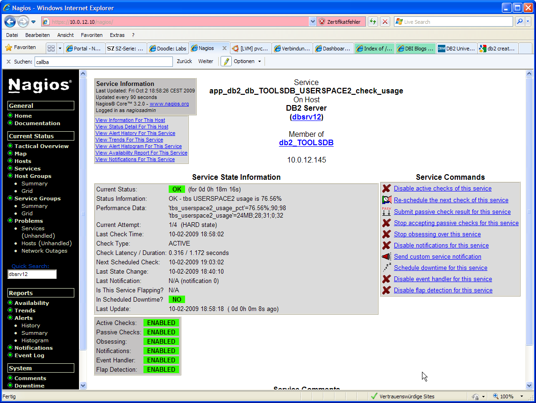Click the highlighter pen icon in find bar

point(226,62)
